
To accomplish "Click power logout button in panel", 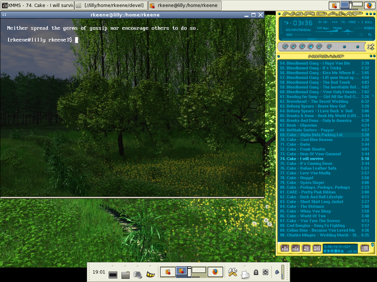I will pyautogui.click(x=265, y=272).
